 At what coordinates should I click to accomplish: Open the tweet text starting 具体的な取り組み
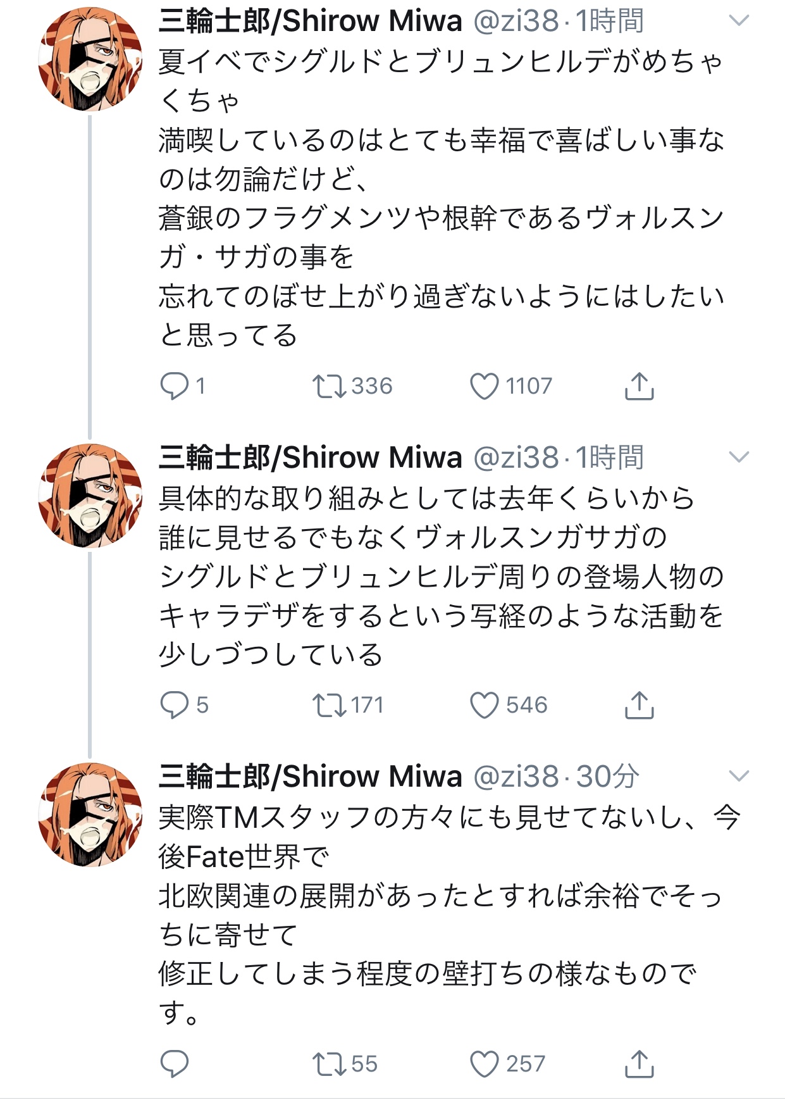[x=428, y=576]
